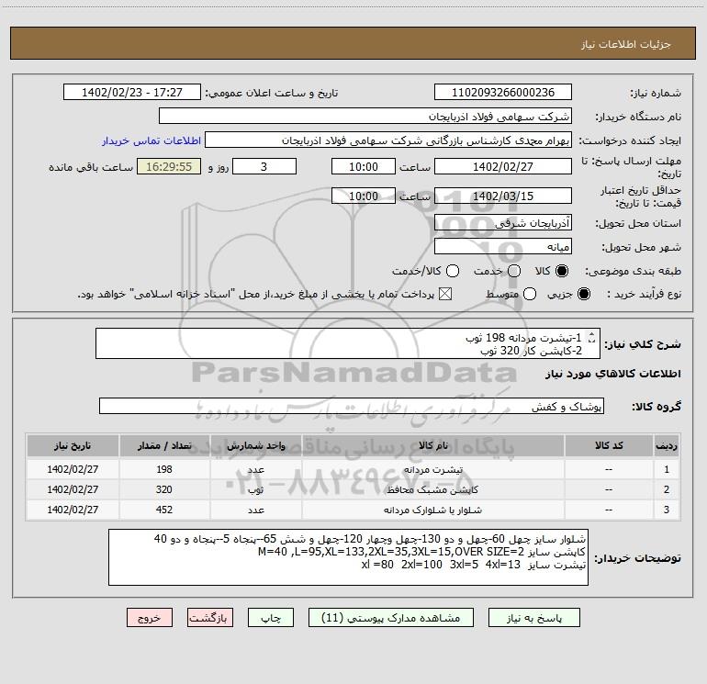Click the remaining days field showing 3
This screenshot has width=707, height=684.
[264, 166]
